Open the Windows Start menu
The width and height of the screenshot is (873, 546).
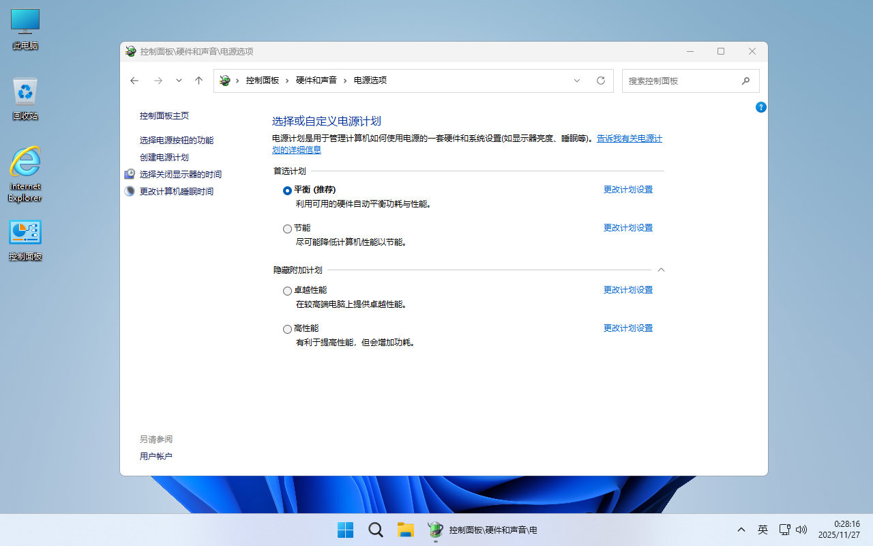tap(346, 530)
